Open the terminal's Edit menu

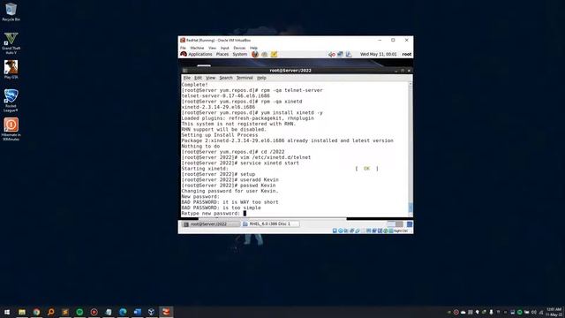(x=198, y=78)
